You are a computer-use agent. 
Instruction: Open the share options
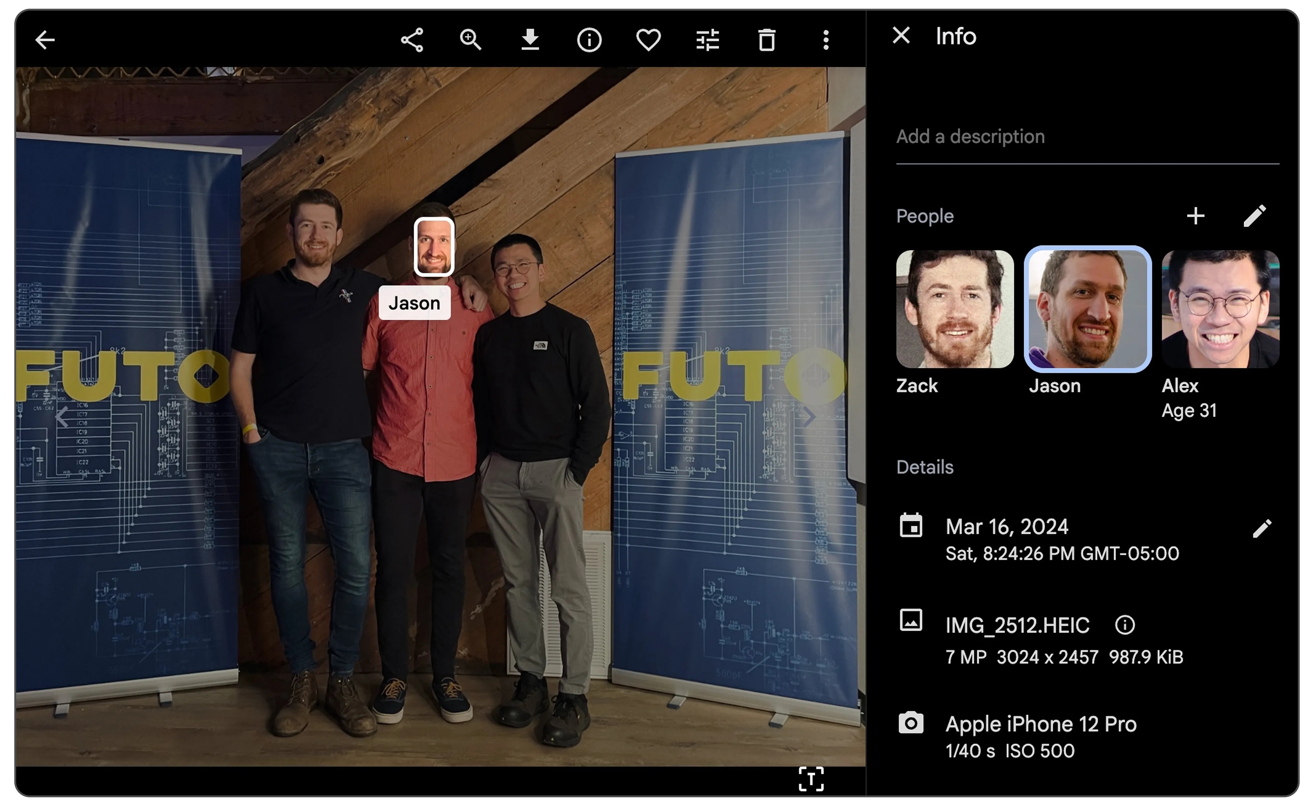[x=412, y=40]
